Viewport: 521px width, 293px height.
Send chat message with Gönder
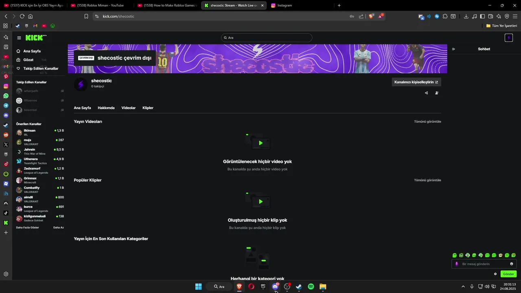point(508,274)
